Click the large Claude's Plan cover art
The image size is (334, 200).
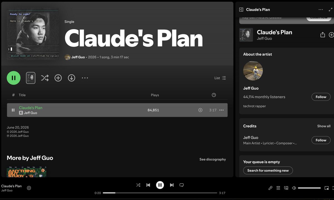point(33,34)
